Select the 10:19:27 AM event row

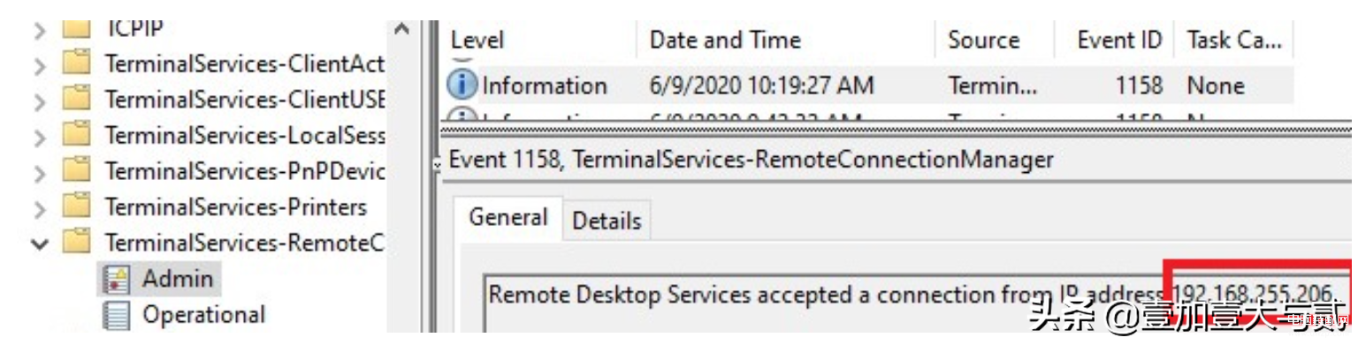click(870, 86)
